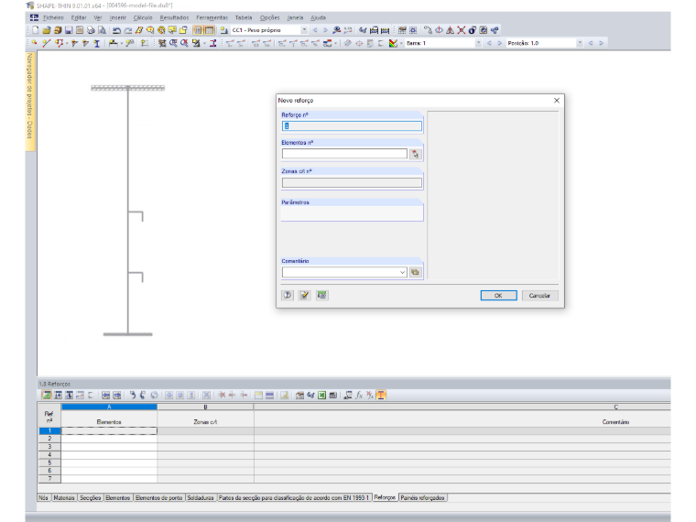Click the Print preview icon
The image size is (696, 522).
(102, 30)
